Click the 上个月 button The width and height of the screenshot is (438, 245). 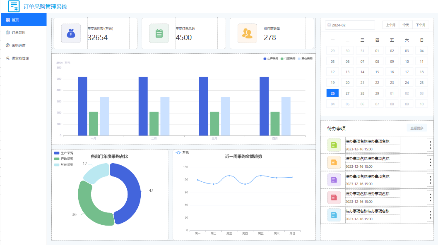pyautogui.click(x=390, y=25)
